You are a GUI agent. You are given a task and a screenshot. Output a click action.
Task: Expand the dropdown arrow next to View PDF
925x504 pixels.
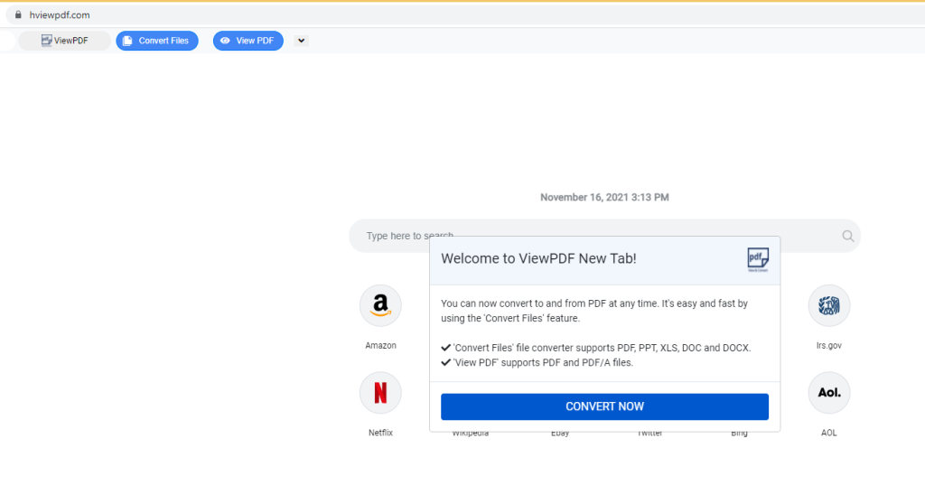point(301,41)
